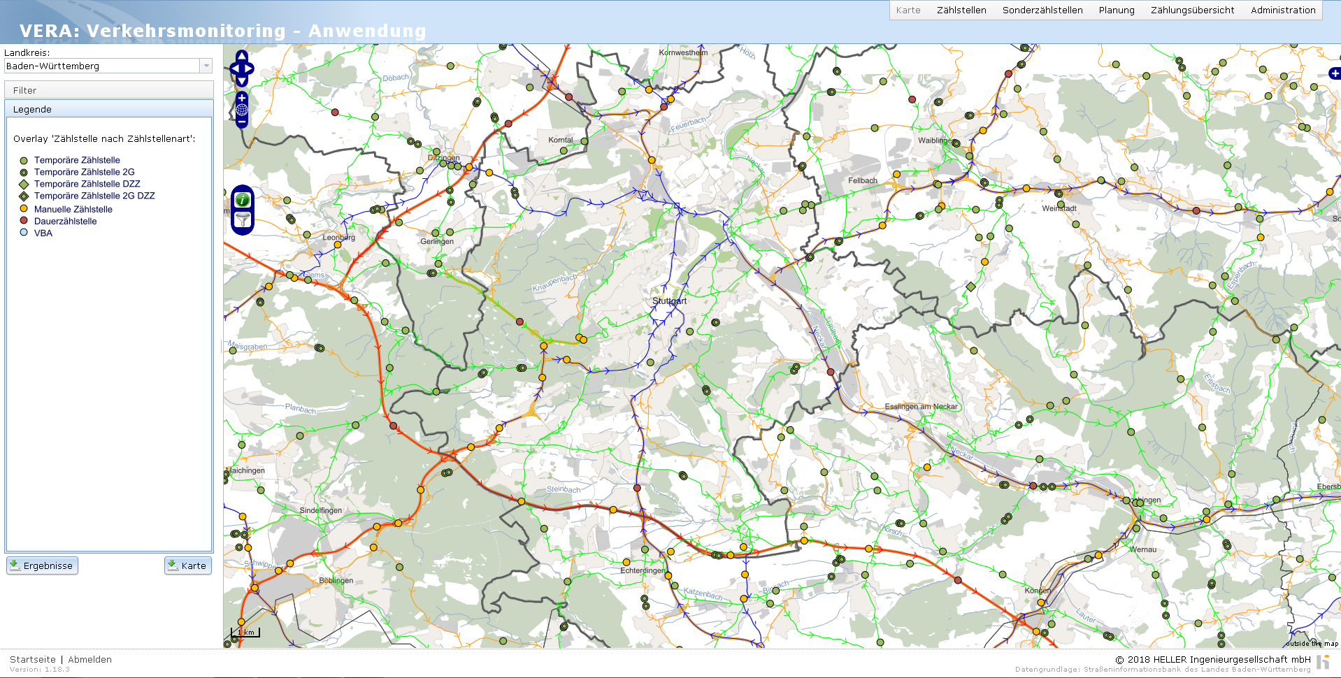This screenshot has height=678, width=1341.
Task: Zoom to full extent with the globe icon
Action: 242,110
